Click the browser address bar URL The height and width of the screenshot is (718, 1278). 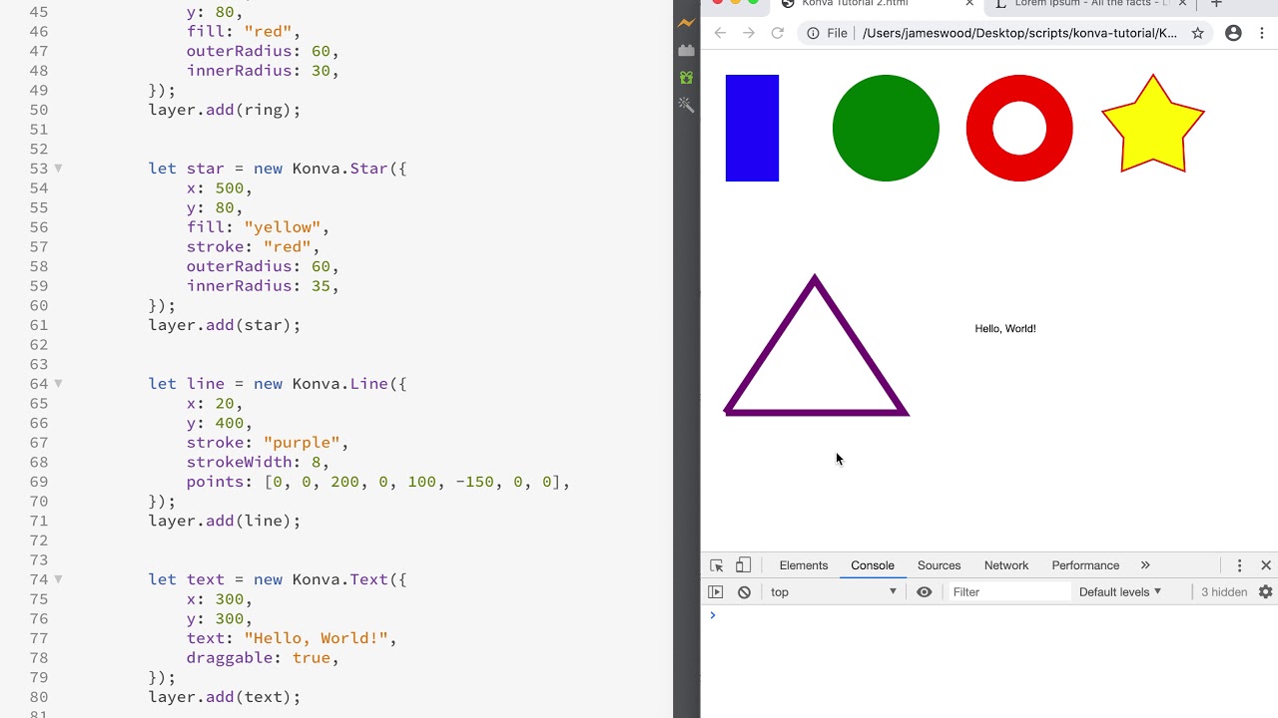(x=1019, y=33)
